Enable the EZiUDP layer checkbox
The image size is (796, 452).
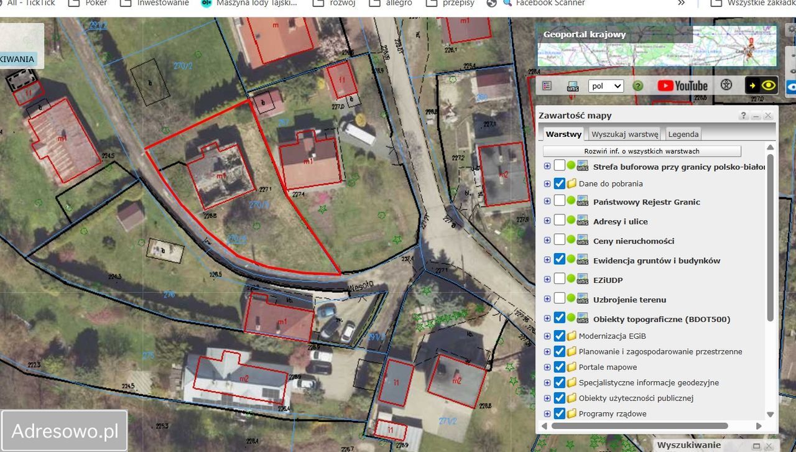coord(560,279)
